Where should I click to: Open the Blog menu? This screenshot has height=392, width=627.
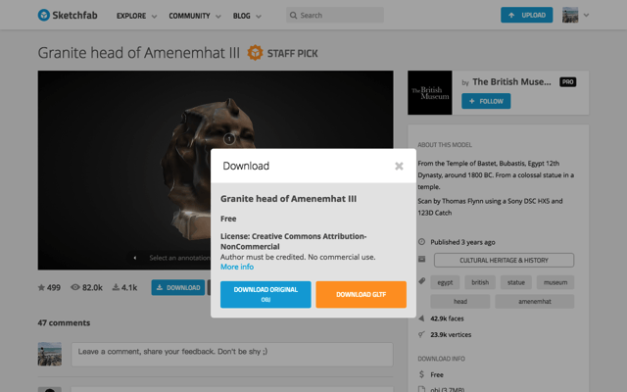coord(242,16)
